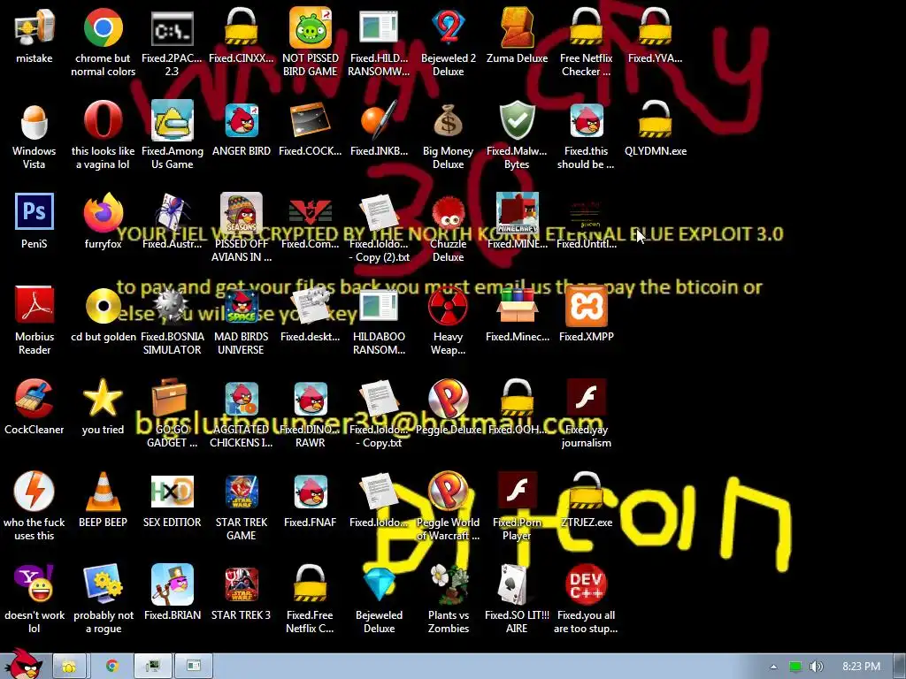Click the Free Netflix Checker padlock icon

pos(586,27)
